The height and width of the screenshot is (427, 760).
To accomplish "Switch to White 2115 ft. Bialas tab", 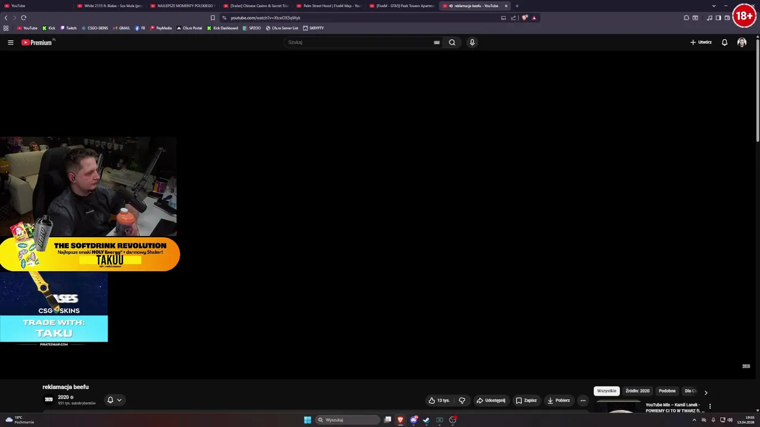I will pyautogui.click(x=110, y=6).
